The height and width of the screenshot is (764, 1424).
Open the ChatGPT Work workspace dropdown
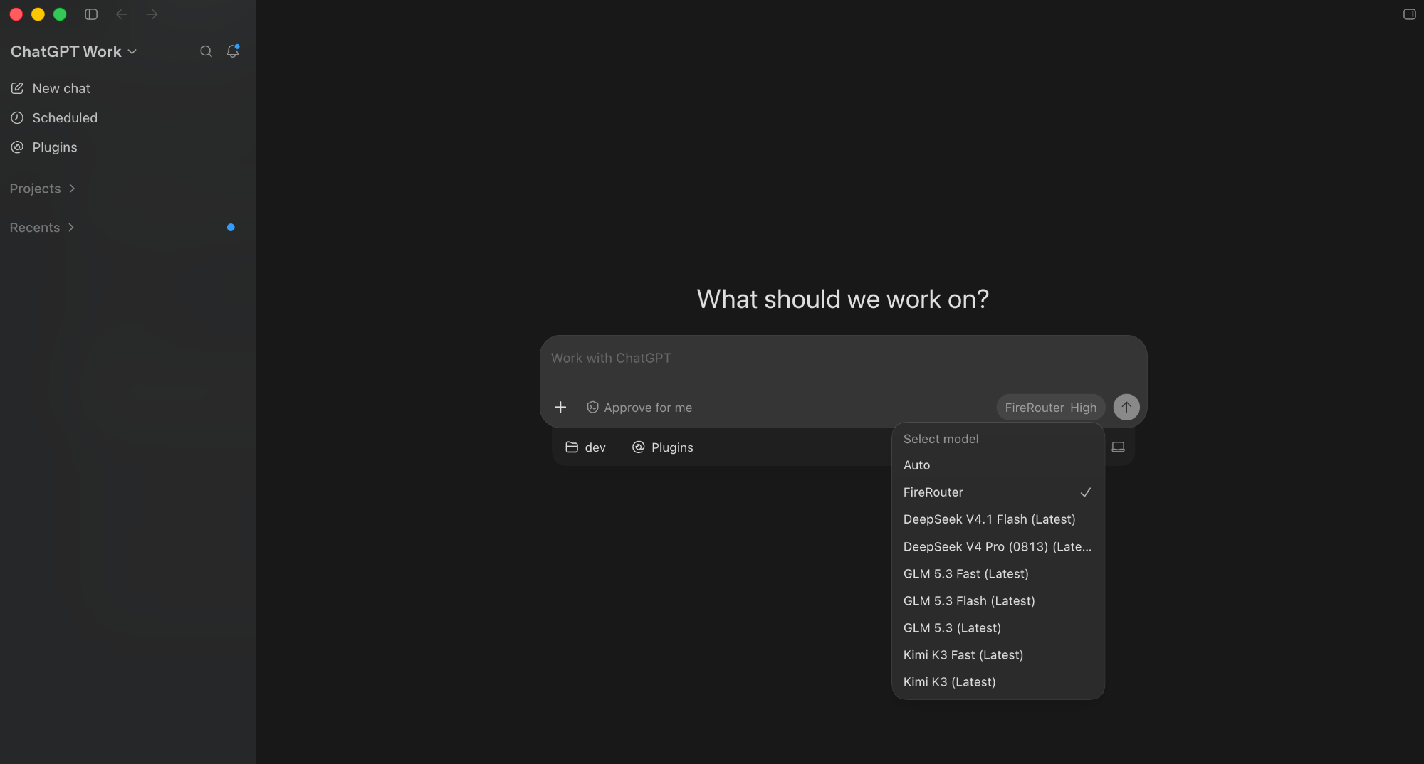73,51
